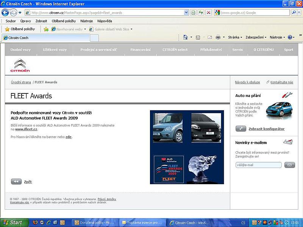Click the address bar URL field
The height and width of the screenshot is (227, 303).
[x=105, y=13]
